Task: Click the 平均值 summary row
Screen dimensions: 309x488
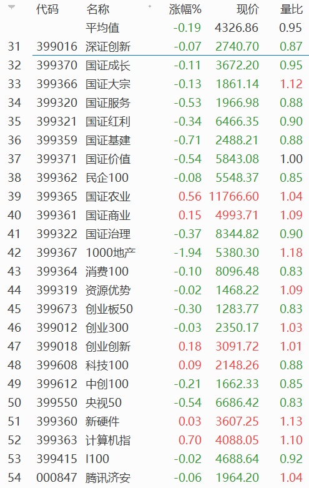Action: pos(155,28)
